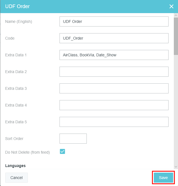Click the Name (English) text field
The width and height of the screenshot is (178, 186).
[114, 21]
